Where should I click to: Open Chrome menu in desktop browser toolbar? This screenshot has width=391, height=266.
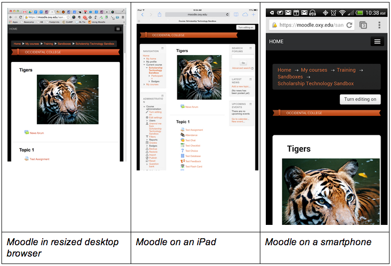tap(123, 17)
